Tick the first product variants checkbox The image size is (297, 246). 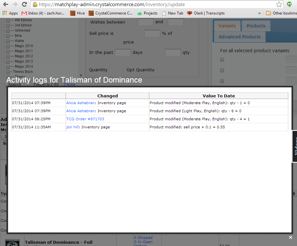[x=222, y=60]
